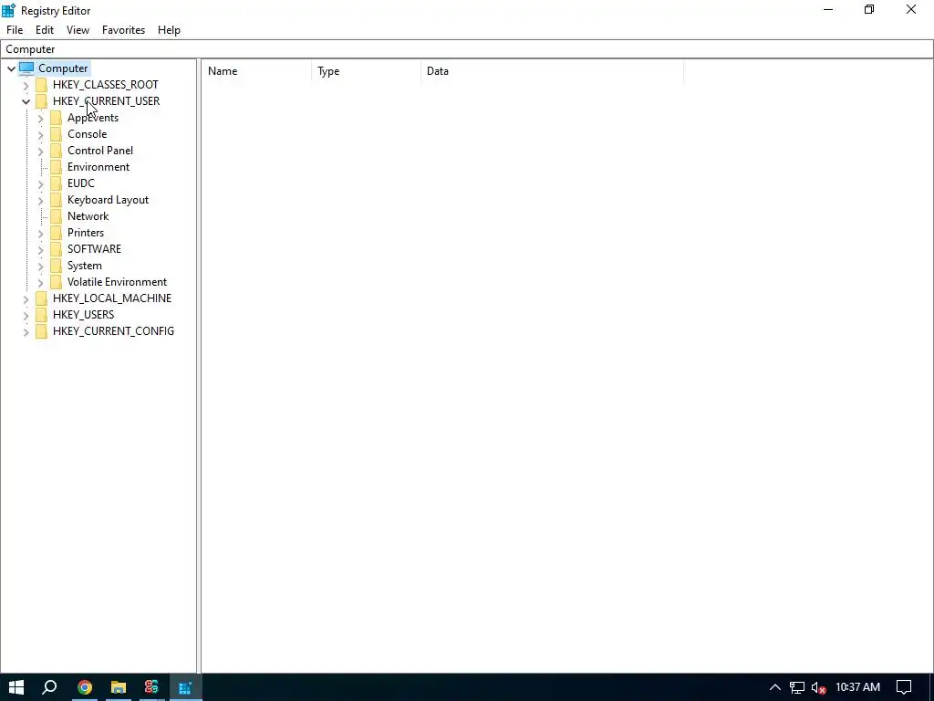The height and width of the screenshot is (701, 934).
Task: Select the Volatile Environment key label
Action: coord(117,281)
